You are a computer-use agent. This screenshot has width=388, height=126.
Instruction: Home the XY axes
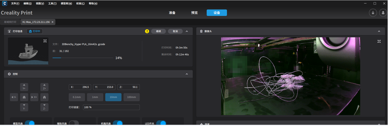click(24, 97)
